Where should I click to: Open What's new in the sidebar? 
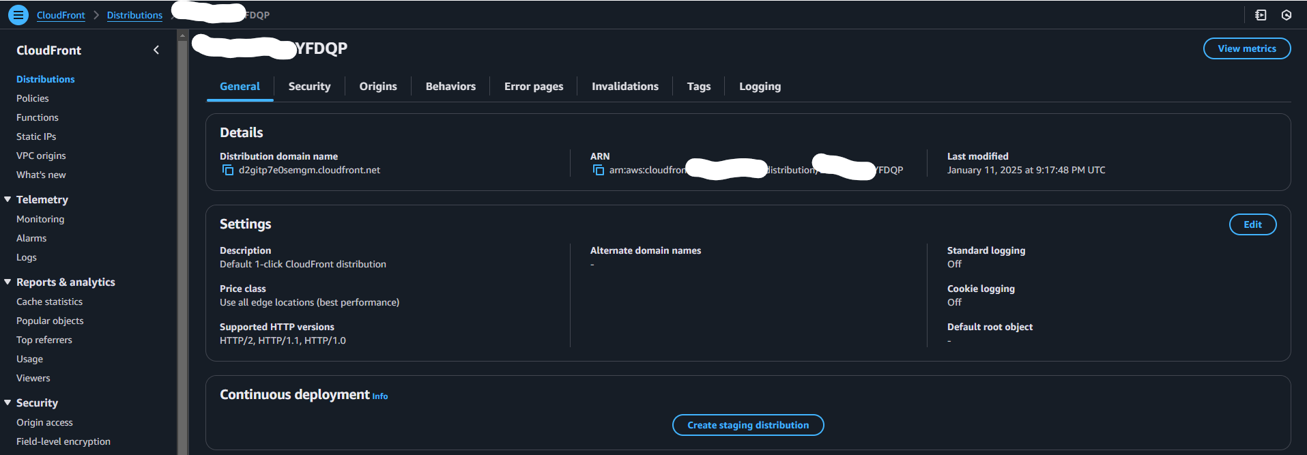(x=41, y=175)
